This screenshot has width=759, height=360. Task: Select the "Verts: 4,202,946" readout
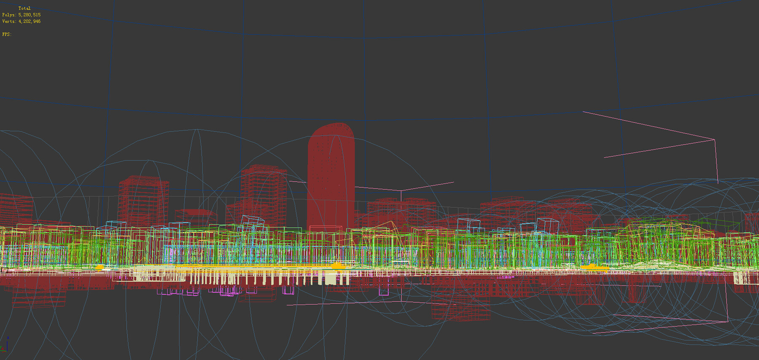[22, 21]
